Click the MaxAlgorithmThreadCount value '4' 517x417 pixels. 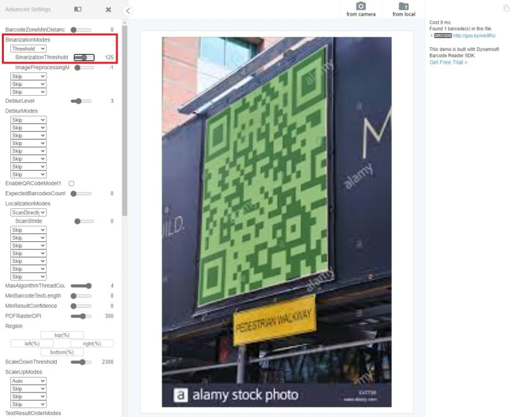[112, 286]
